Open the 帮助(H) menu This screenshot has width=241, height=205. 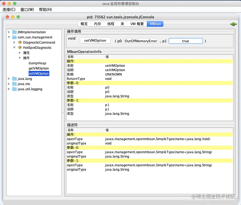pos(45,9)
